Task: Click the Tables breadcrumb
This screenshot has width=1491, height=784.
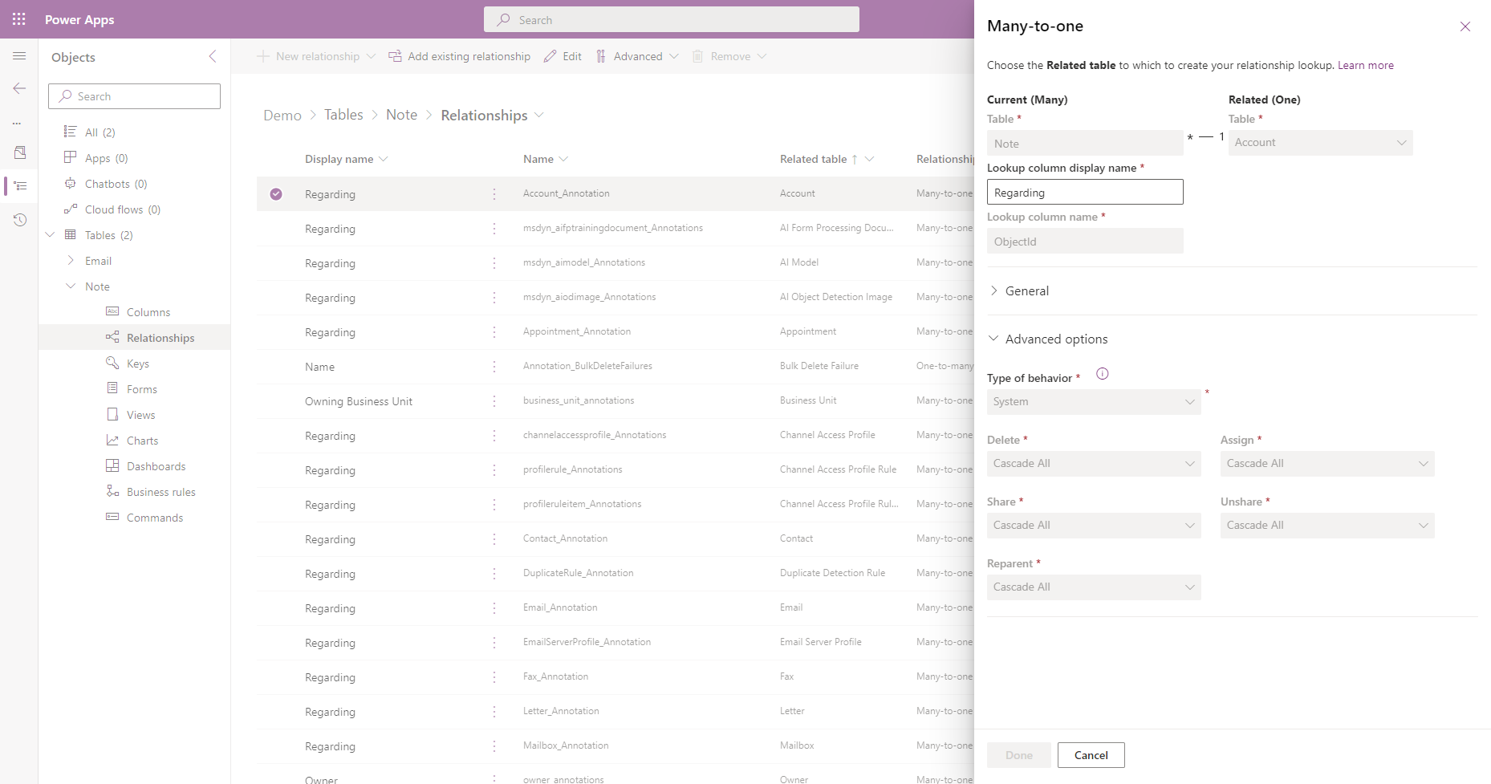Action: coord(343,115)
